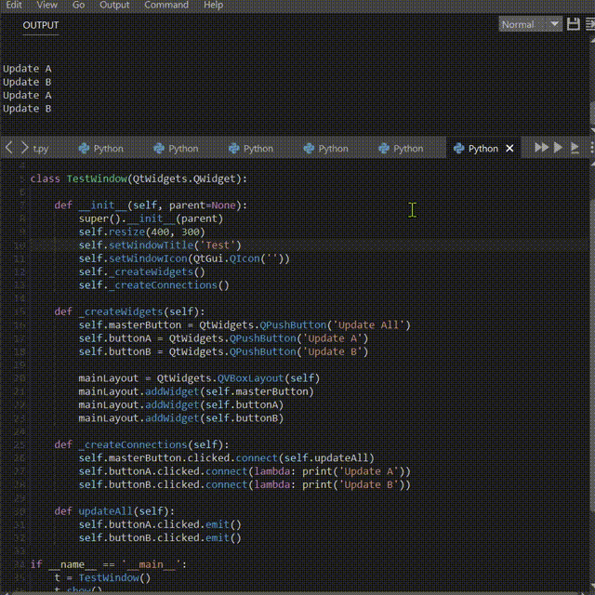The height and width of the screenshot is (595, 595).
Task: Click 'mainLayout.addWidget(self.masterButton)' line
Action: 196,391
